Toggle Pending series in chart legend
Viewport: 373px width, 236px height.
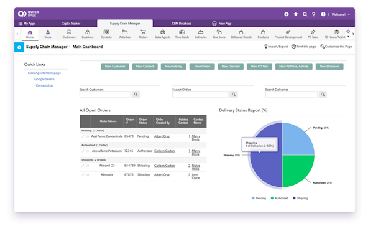[x=259, y=198]
